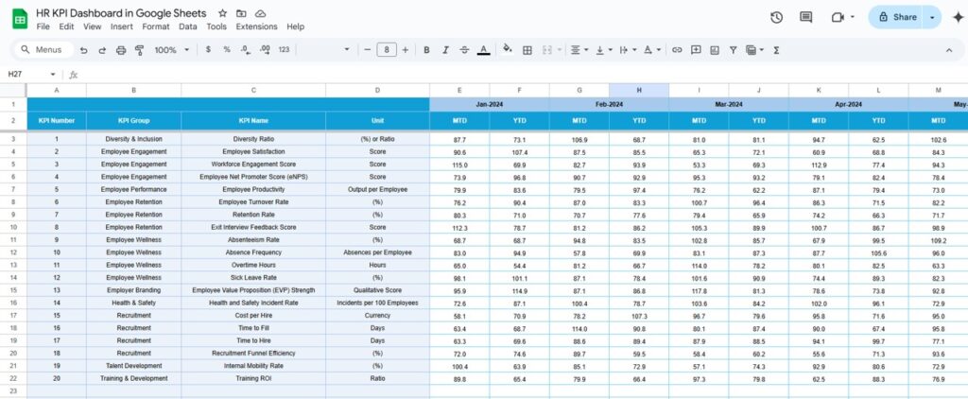Search the Menus box

[x=43, y=50]
